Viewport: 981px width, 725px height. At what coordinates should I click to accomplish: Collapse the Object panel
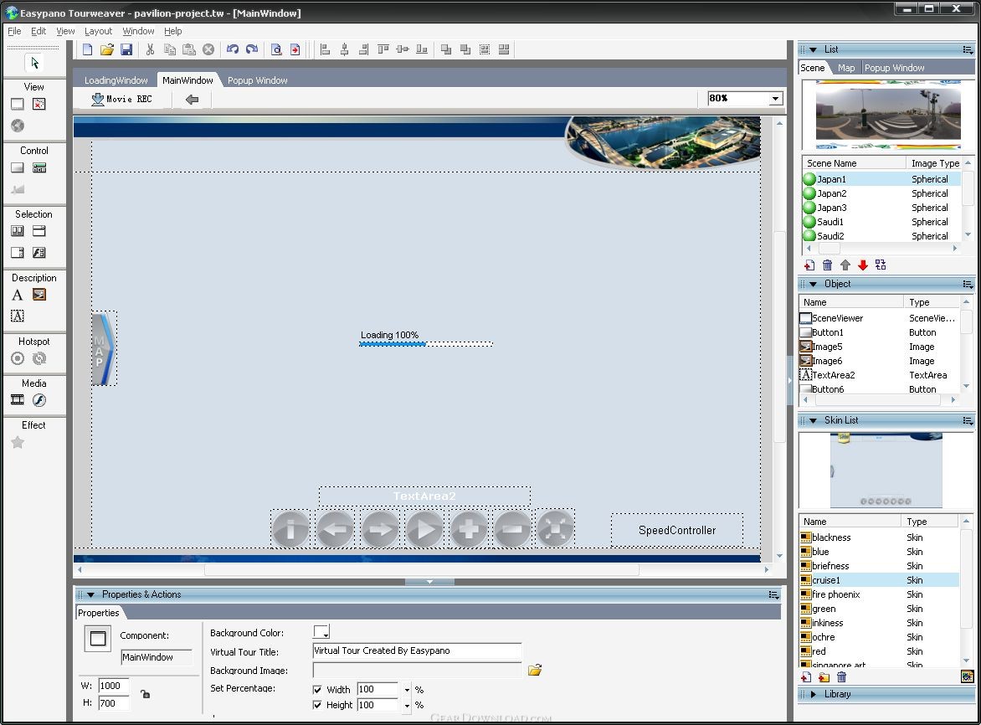pos(813,284)
